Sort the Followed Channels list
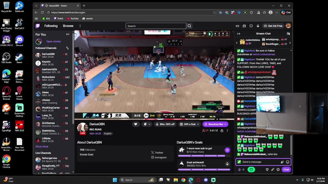The width and height of the screenshot is (328, 184). coord(67,48)
